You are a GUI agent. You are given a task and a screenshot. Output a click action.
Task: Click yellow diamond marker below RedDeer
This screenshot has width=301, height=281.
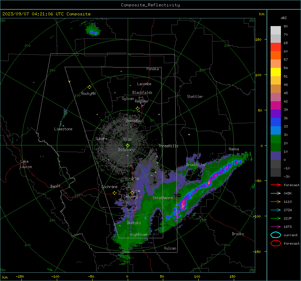pos(137,109)
